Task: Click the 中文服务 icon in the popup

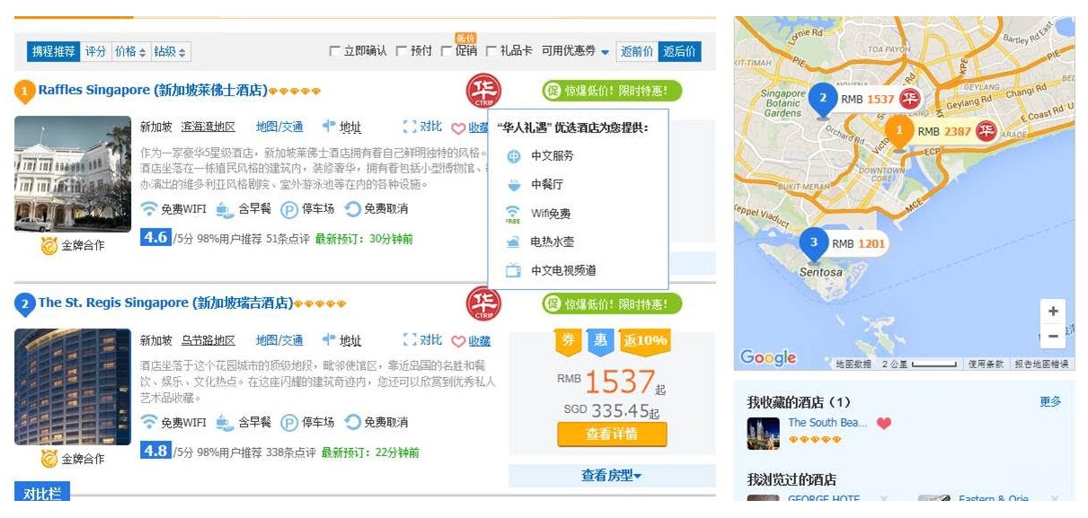Action: (513, 156)
